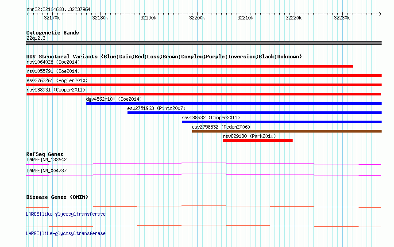394x247 pixels.
Task: Select the 22q12.3 cytogenetic band bar
Action: tap(204, 43)
